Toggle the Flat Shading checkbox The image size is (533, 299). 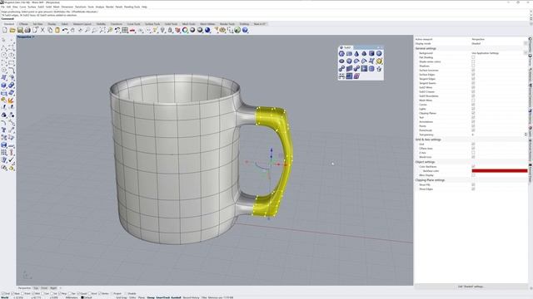point(473,57)
